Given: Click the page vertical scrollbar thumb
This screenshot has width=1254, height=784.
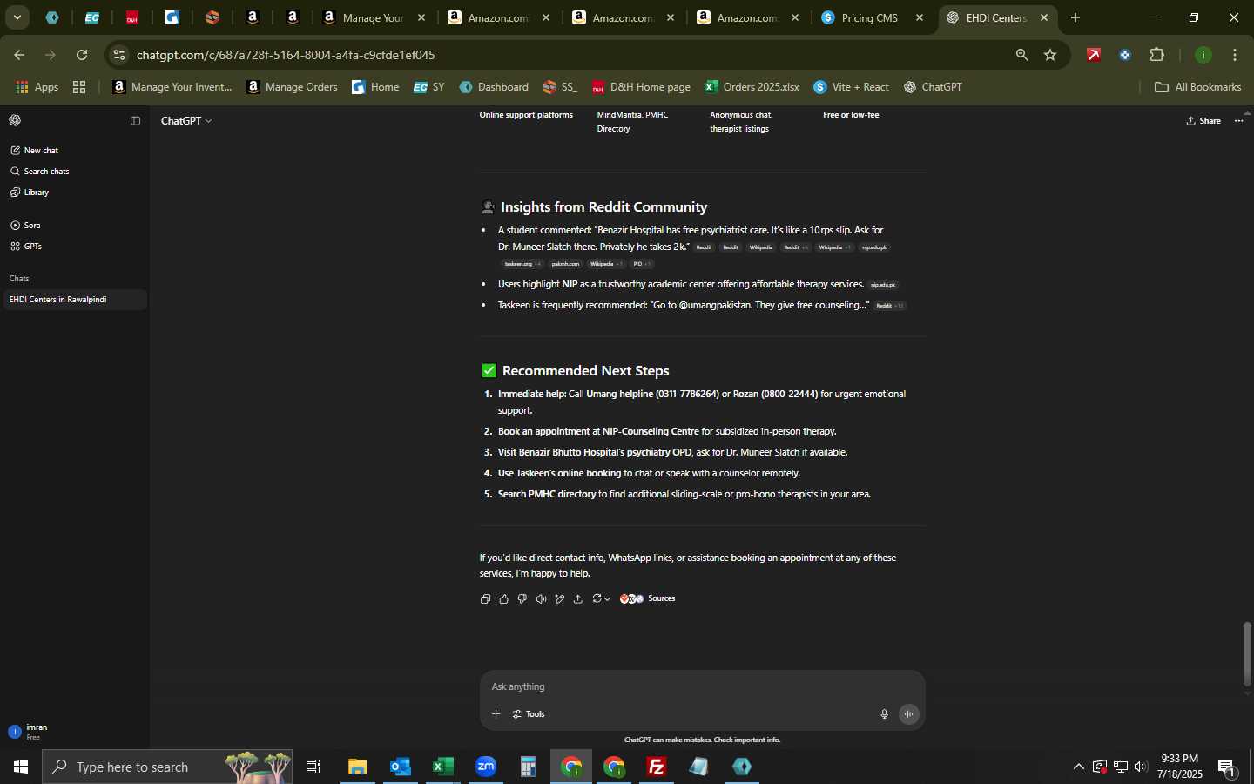Looking at the screenshot, I should (1247, 653).
